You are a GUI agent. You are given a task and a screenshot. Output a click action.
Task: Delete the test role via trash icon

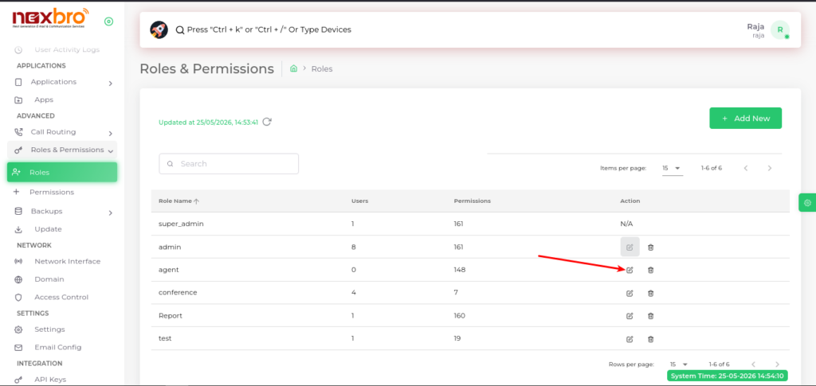tap(650, 339)
